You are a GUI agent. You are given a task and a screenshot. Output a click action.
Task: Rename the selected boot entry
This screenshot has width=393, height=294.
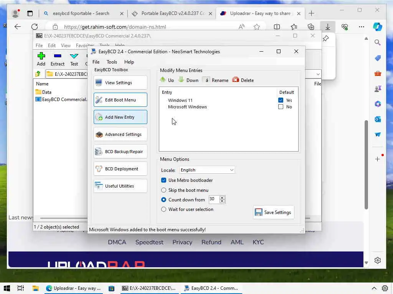(x=216, y=80)
